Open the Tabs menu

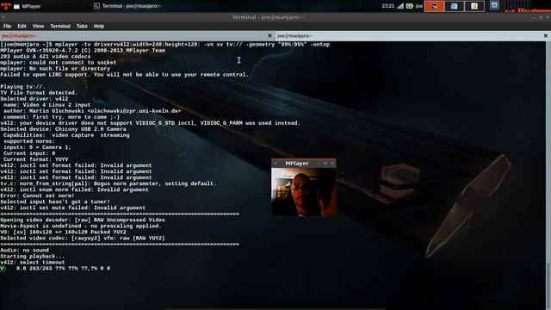point(82,26)
